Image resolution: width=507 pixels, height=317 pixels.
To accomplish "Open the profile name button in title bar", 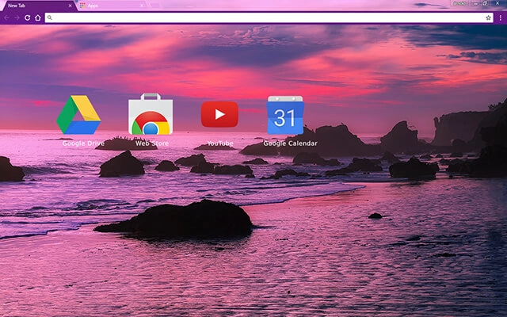I will tap(459, 3).
